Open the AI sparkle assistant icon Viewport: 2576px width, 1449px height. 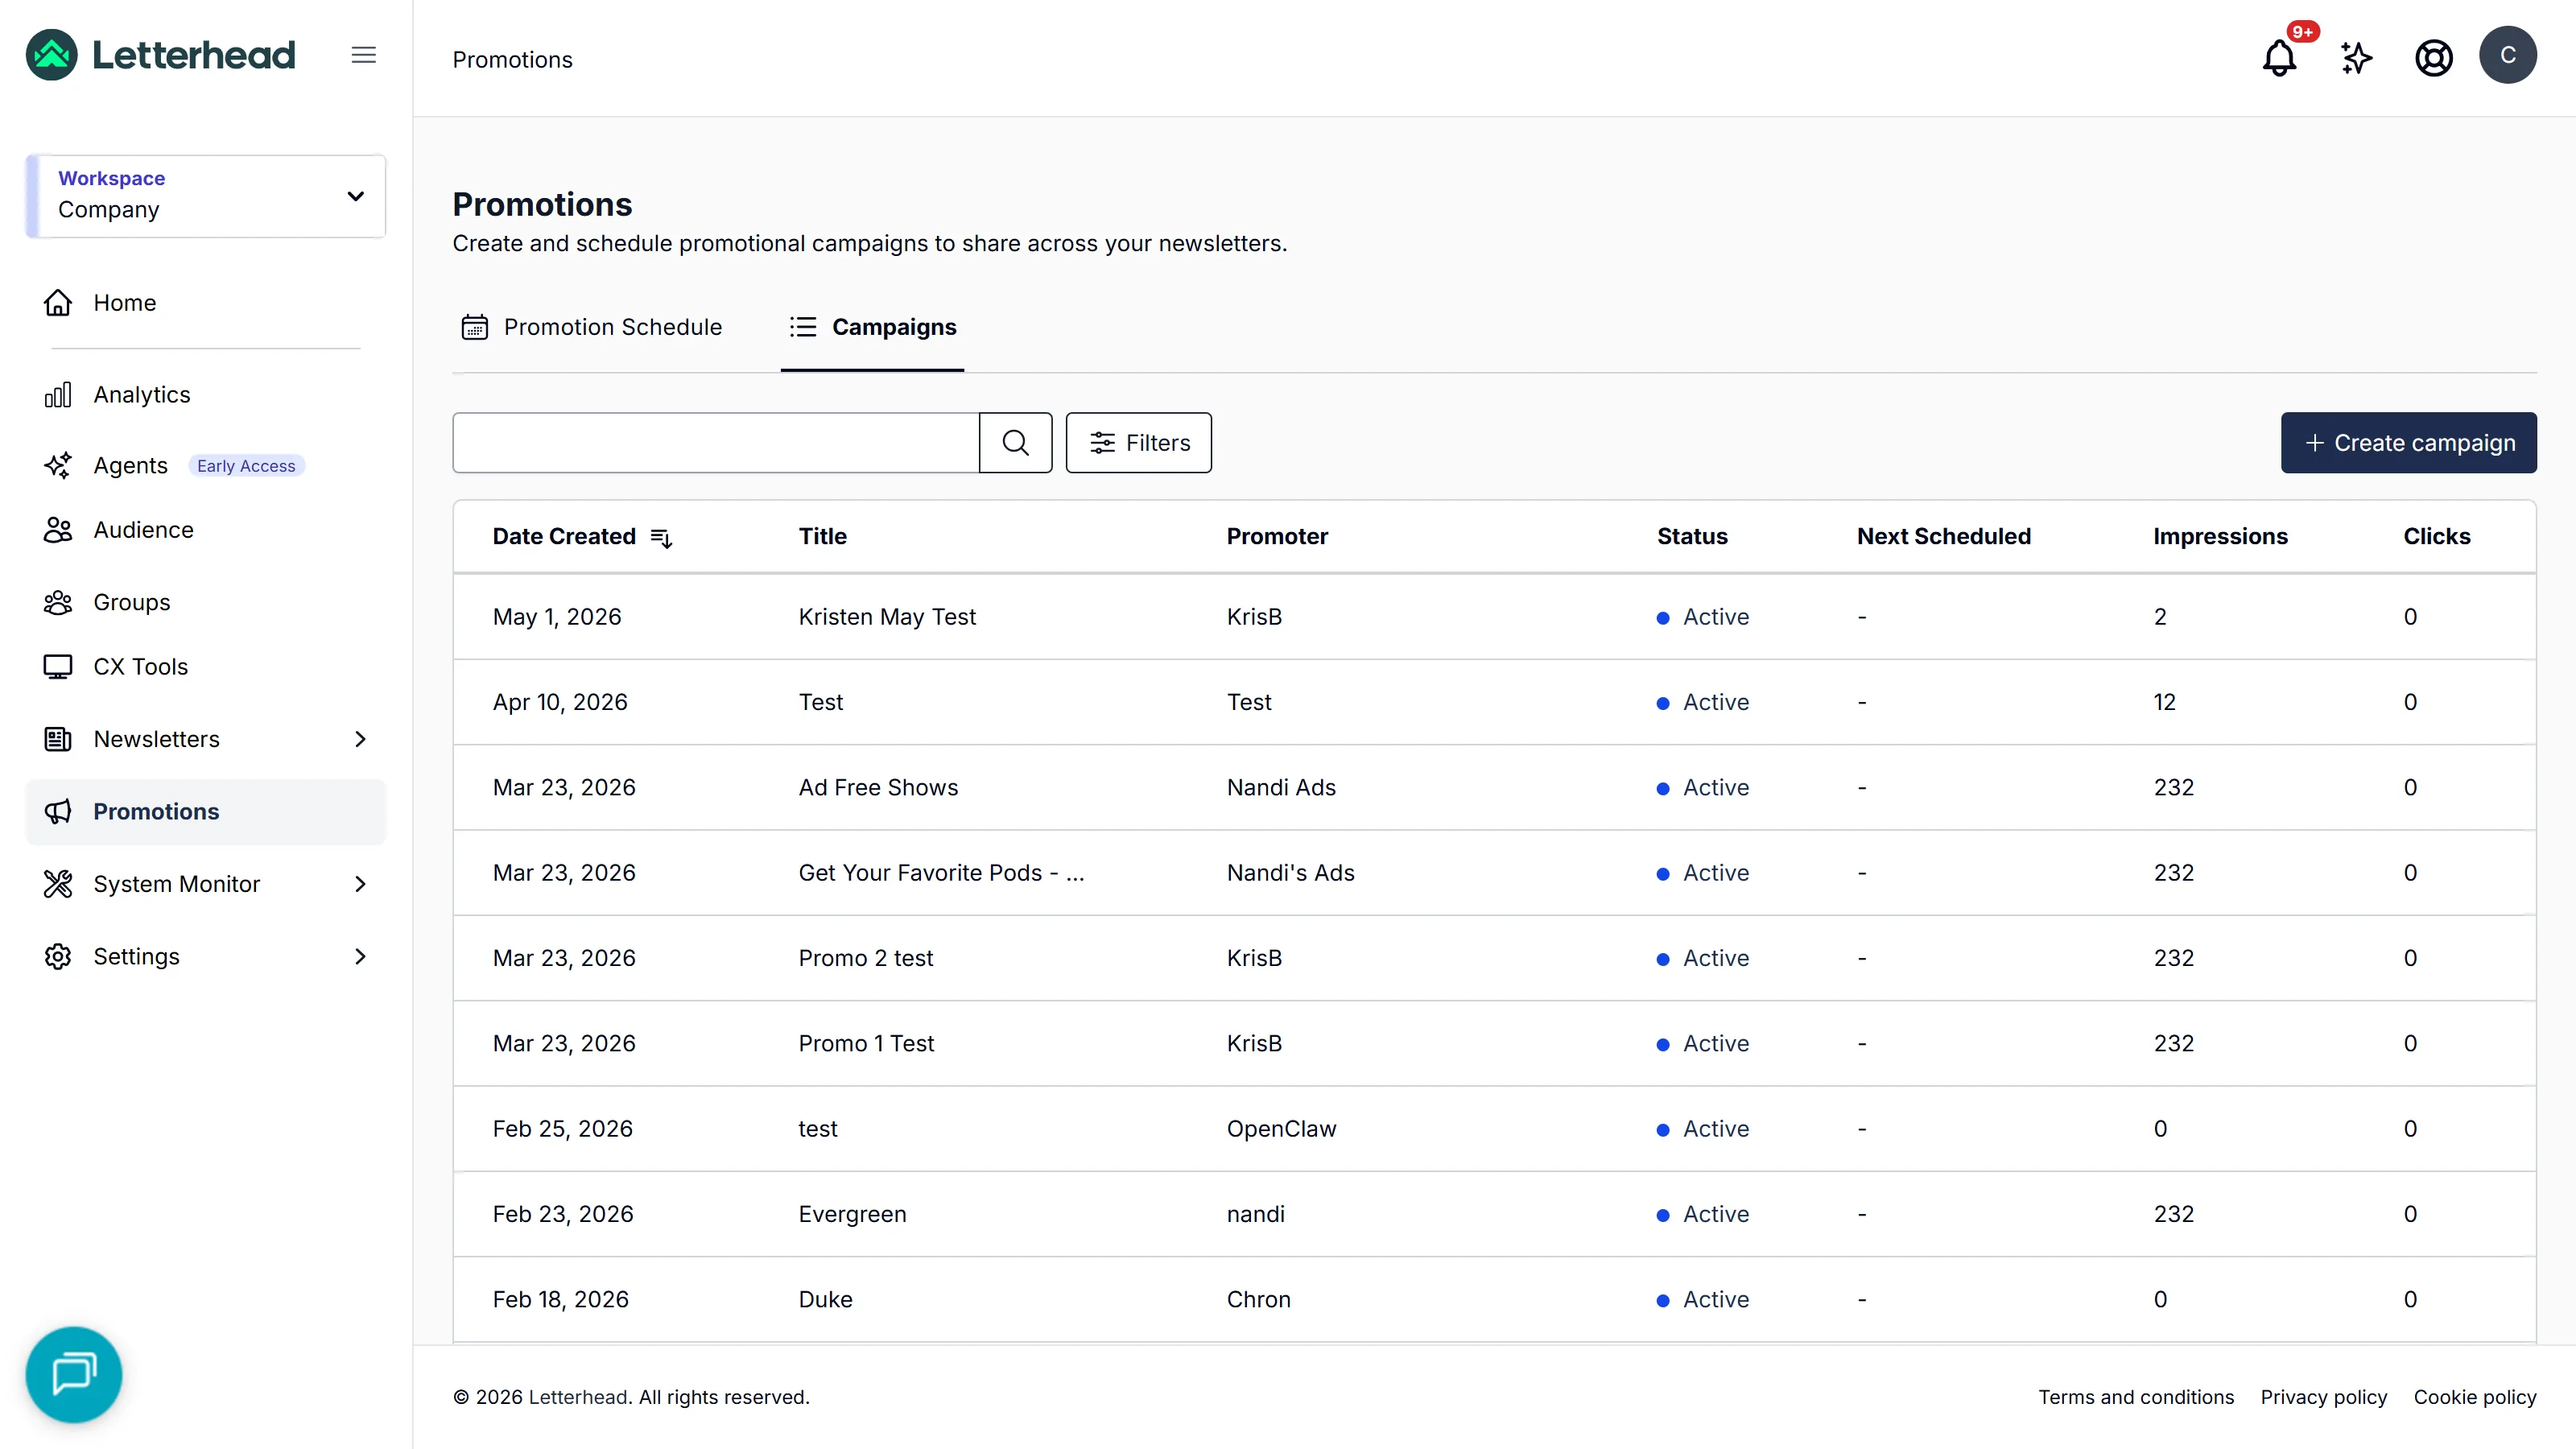click(x=2357, y=57)
